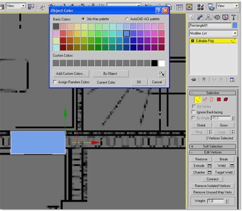This screenshot has height=211, width=242.
Task: Click Add Custom Colors button
Action: coord(71,74)
